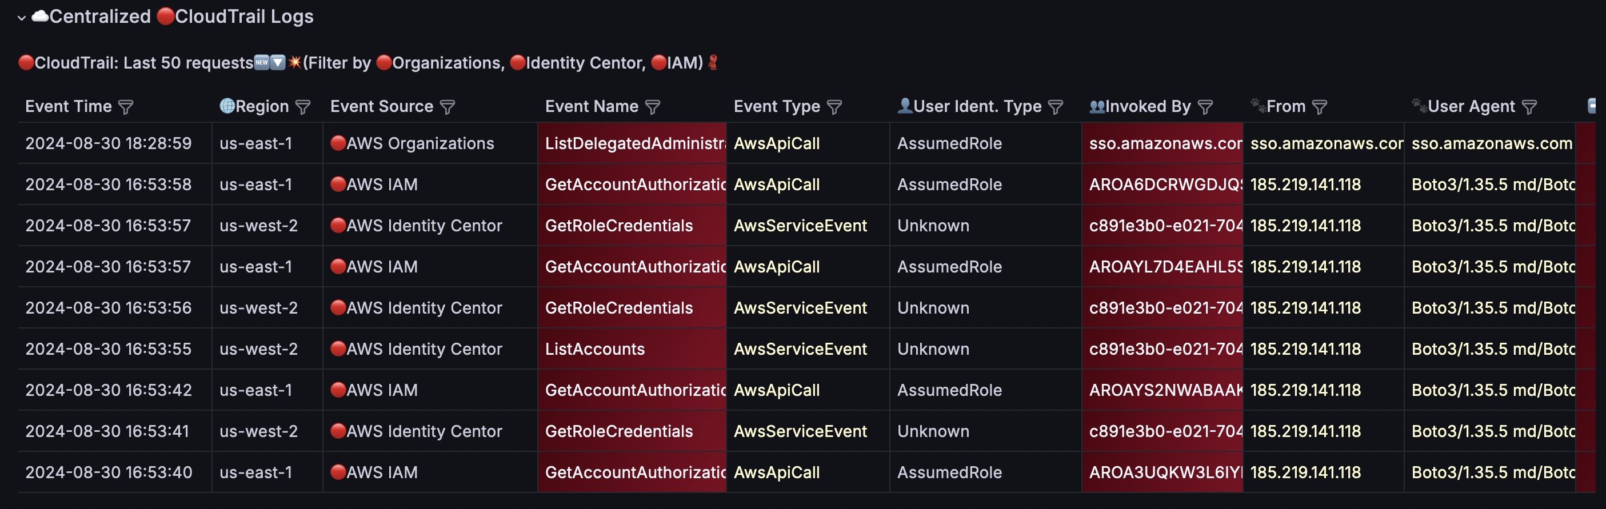Click AssumedRole in the 18:28:59 row
Screen dimensions: 1606x509
pyautogui.click(x=986, y=143)
